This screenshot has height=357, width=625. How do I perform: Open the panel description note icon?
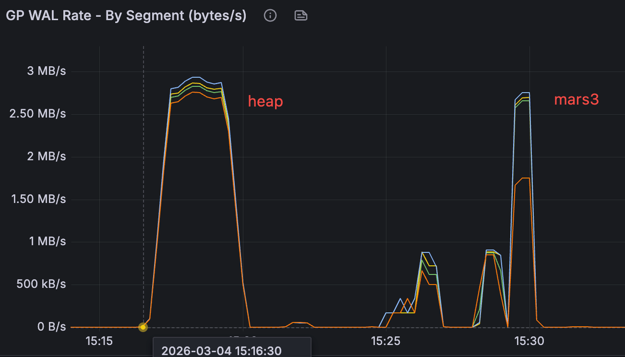coord(301,16)
